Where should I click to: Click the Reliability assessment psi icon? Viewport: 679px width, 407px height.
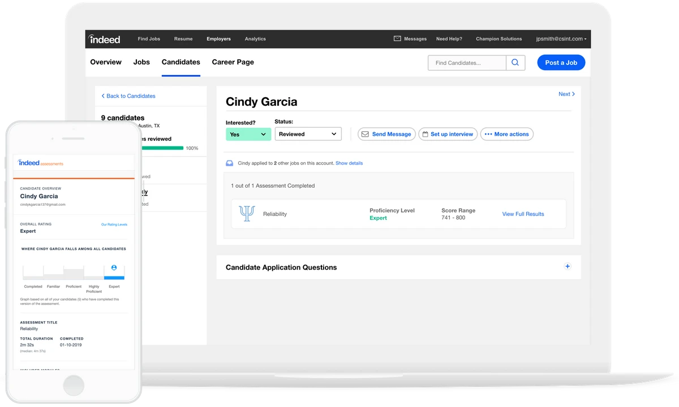pos(247,214)
